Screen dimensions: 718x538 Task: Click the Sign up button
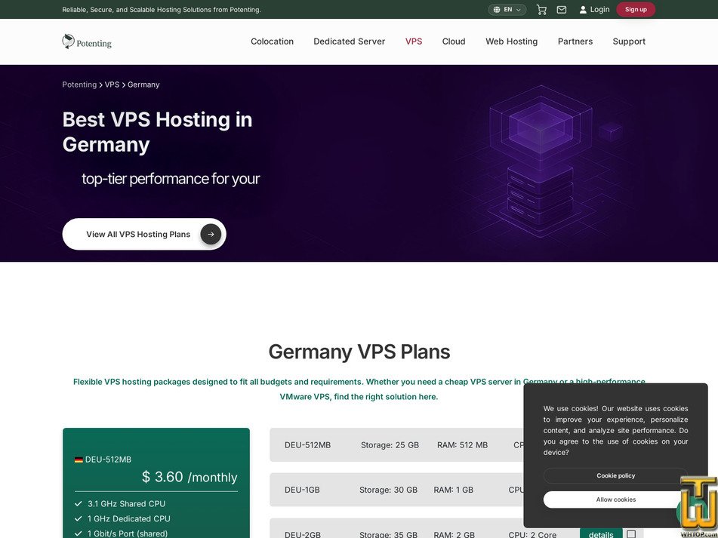pyautogui.click(x=636, y=10)
